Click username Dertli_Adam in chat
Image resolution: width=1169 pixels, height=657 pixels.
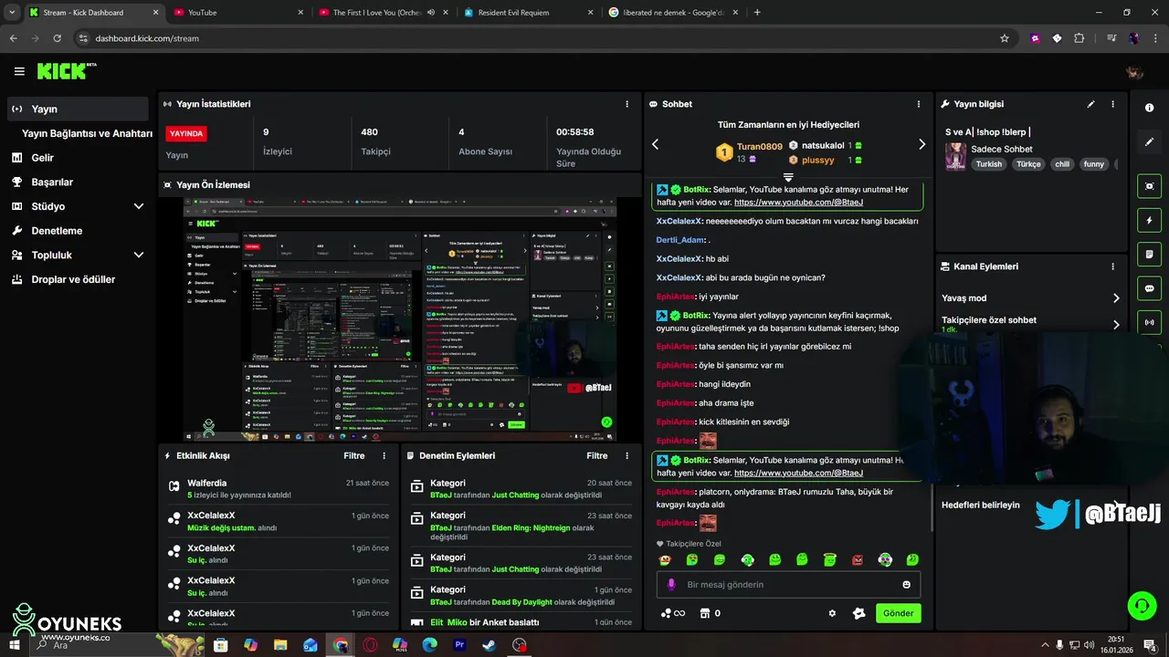680,240
